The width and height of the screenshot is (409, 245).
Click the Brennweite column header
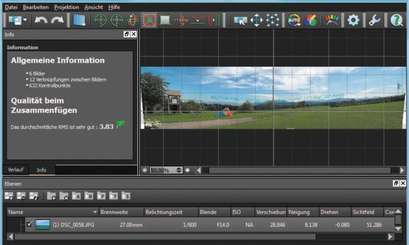pyautogui.click(x=122, y=212)
